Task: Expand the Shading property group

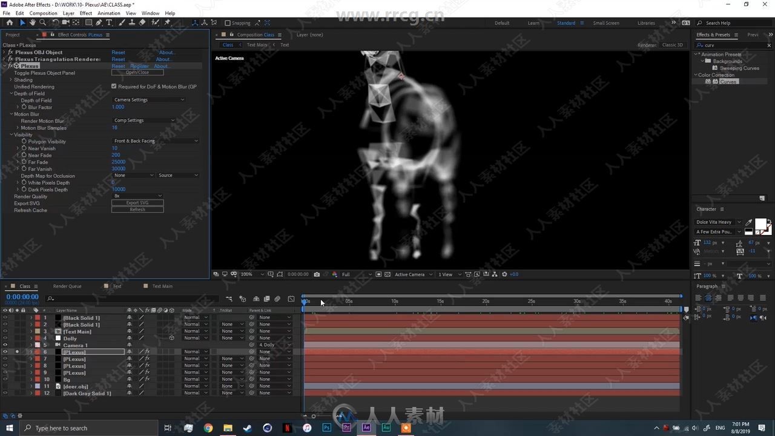Action: [x=11, y=80]
